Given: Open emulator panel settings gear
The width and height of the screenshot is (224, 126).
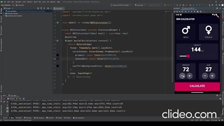Looking at the screenshot, I should point(217,9).
